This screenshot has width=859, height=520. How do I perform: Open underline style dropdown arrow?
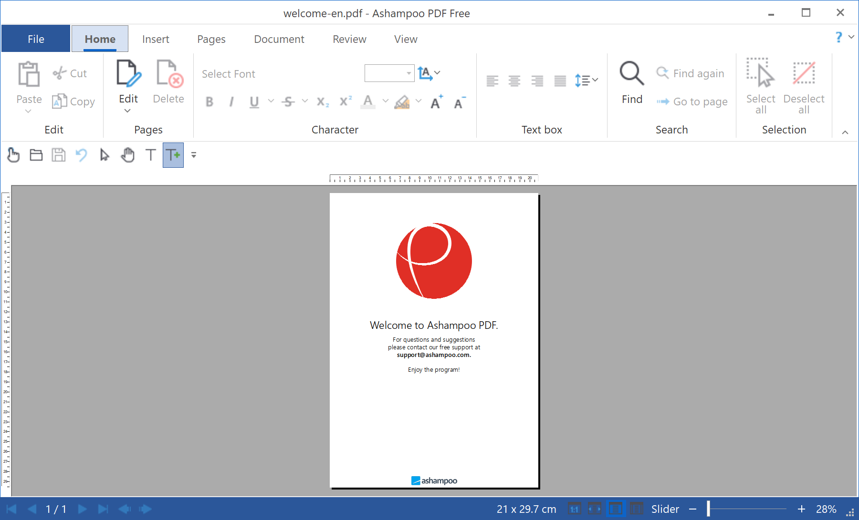coord(271,101)
